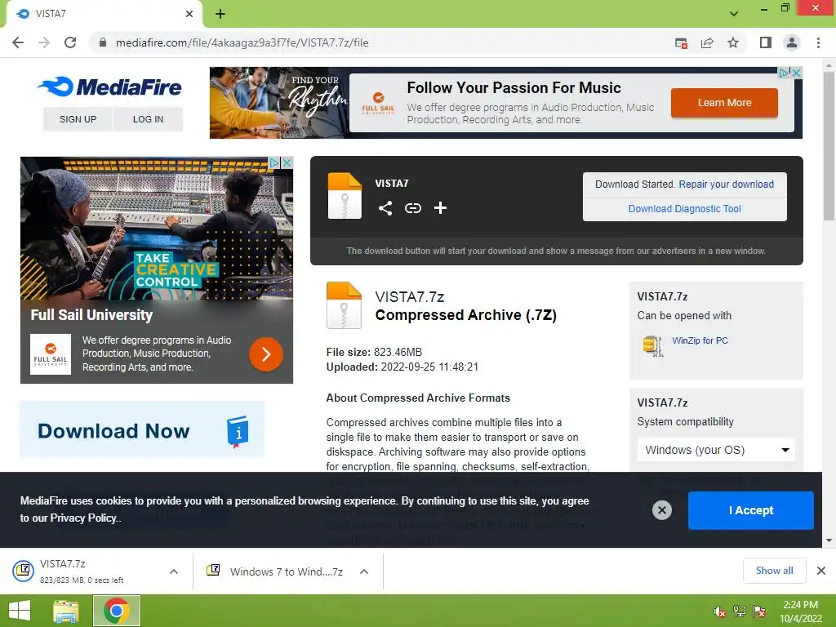Open the Chrome three-dot menu
Viewport: 836px width, 627px height.
818,42
